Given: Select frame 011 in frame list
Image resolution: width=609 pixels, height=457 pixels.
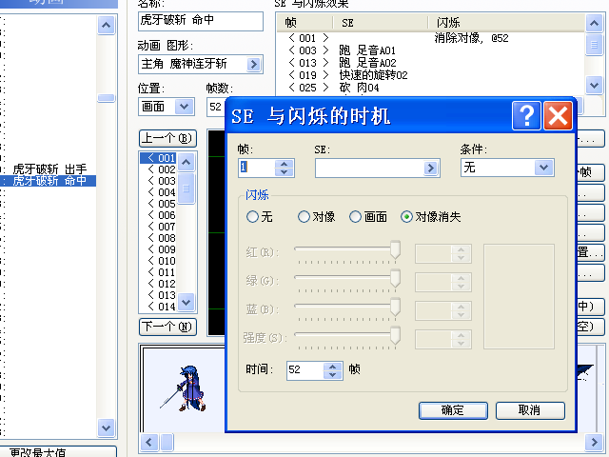Looking at the screenshot, I should pos(158,272).
